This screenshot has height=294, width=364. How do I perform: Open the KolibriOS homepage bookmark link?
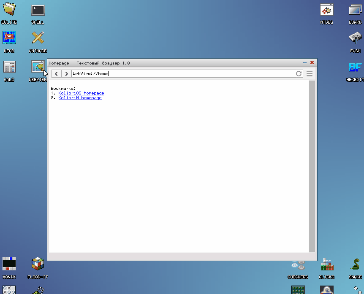tap(81, 93)
